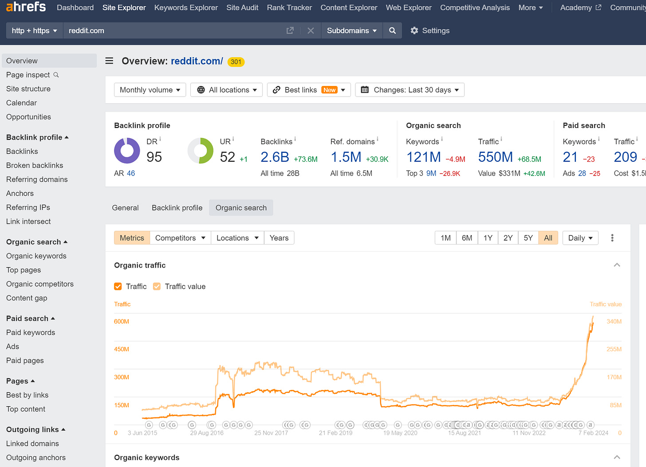Click the link icon in Best links
Viewport: 646px width, 467px height.
click(276, 90)
